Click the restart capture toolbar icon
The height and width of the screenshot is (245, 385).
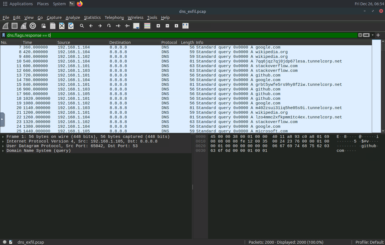tap(24, 26)
